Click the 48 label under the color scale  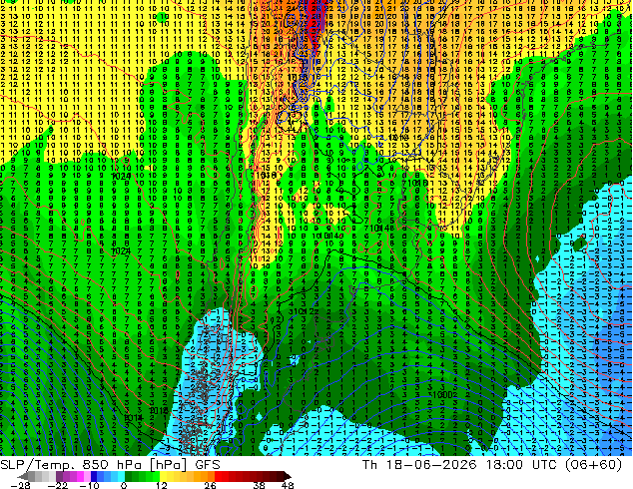click(288, 485)
